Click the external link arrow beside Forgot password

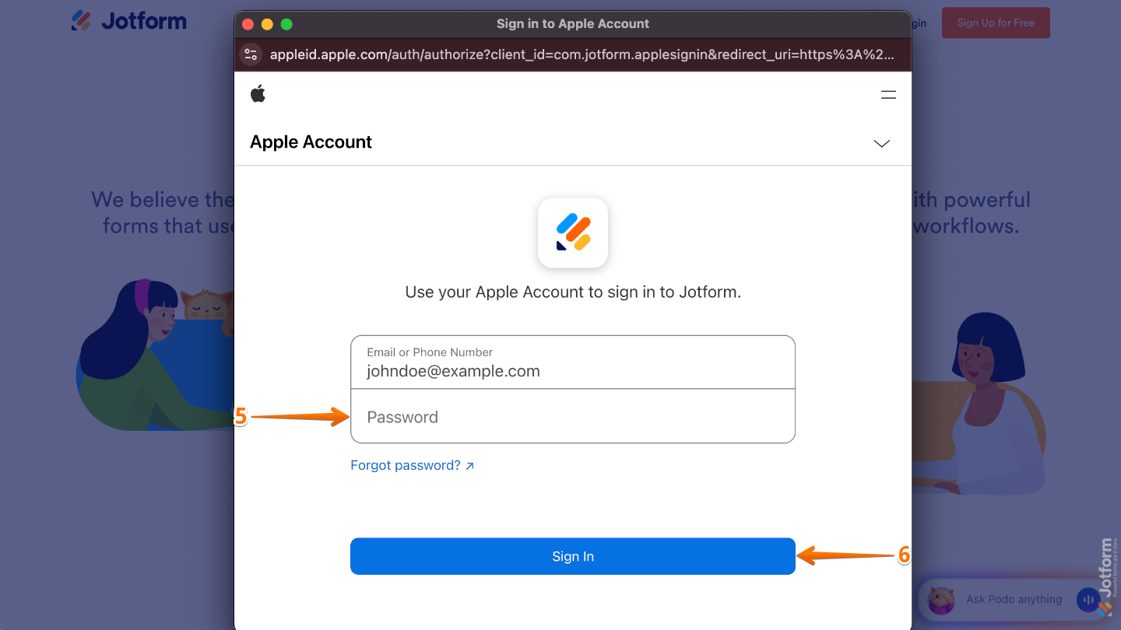[x=469, y=464]
